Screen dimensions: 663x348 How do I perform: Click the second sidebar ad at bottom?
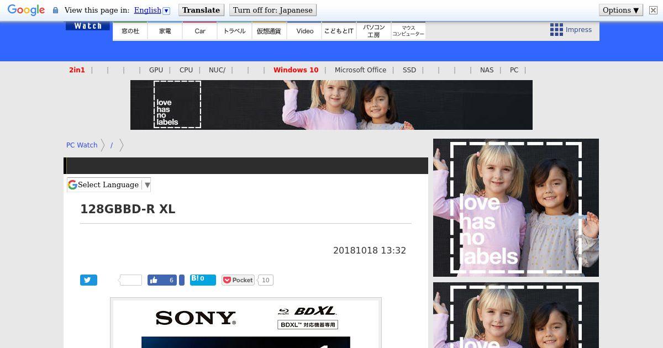pos(516,315)
